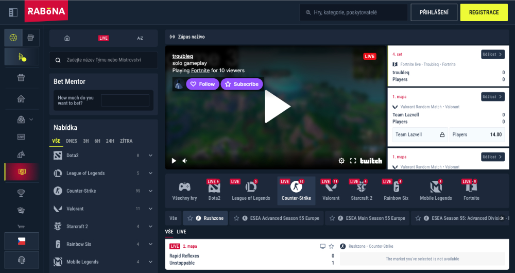Expand Valorant in Nabídka list
Viewport: 515px width, 273px height.
click(150, 209)
